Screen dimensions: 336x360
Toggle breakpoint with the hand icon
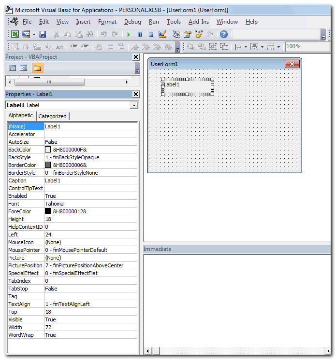[x=99, y=47]
